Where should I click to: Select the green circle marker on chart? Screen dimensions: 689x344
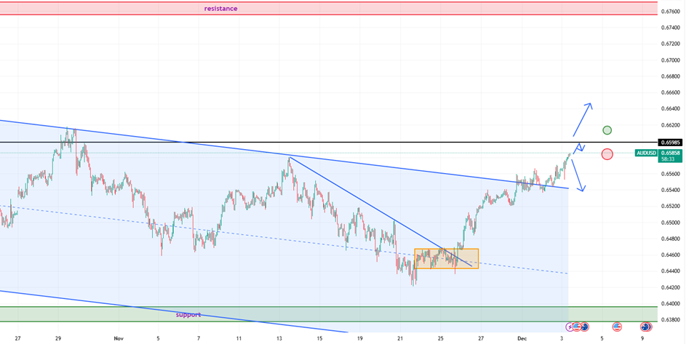(x=607, y=130)
